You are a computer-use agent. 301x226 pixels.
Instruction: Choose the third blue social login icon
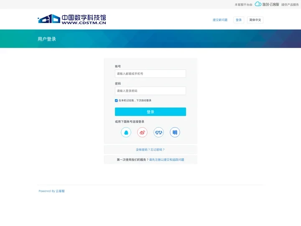click(x=158, y=132)
